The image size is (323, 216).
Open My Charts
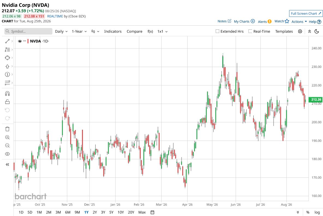[244, 21]
